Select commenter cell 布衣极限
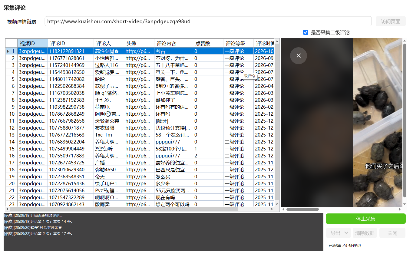 point(109,128)
